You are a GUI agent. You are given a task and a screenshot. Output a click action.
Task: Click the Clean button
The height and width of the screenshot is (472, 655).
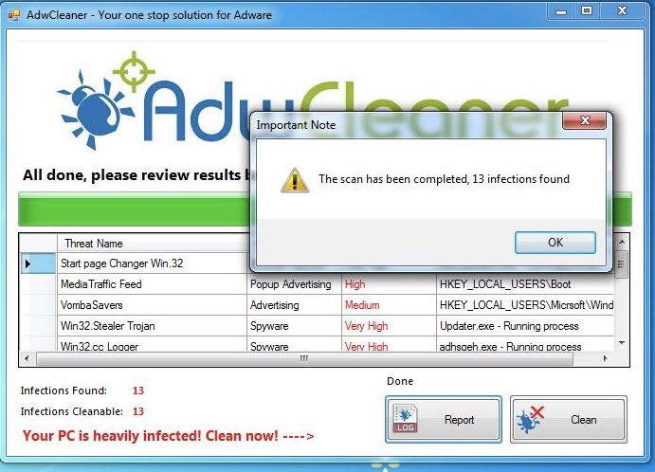coord(569,419)
